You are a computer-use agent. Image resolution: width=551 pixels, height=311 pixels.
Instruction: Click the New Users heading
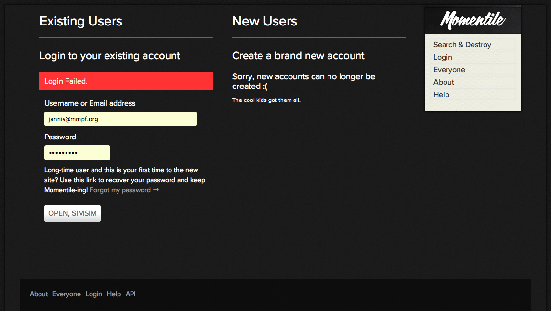click(264, 21)
